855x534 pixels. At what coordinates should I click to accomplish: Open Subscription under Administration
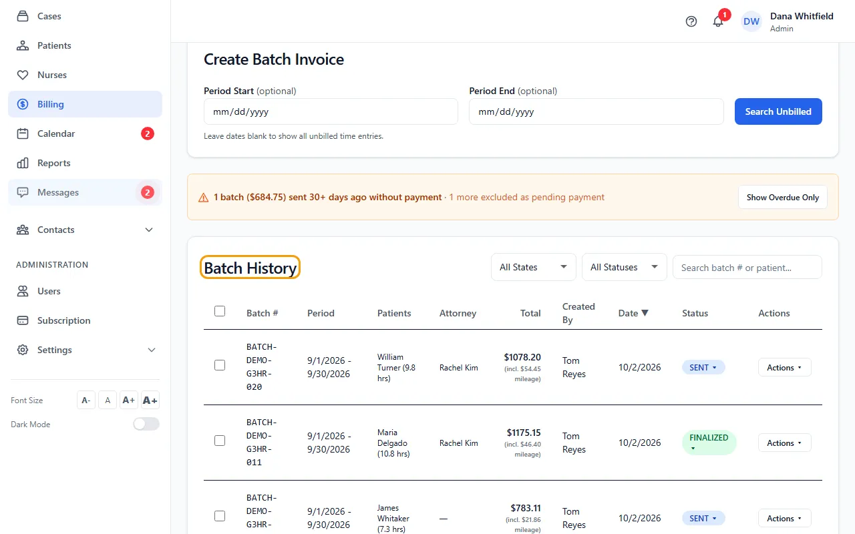tap(85, 320)
